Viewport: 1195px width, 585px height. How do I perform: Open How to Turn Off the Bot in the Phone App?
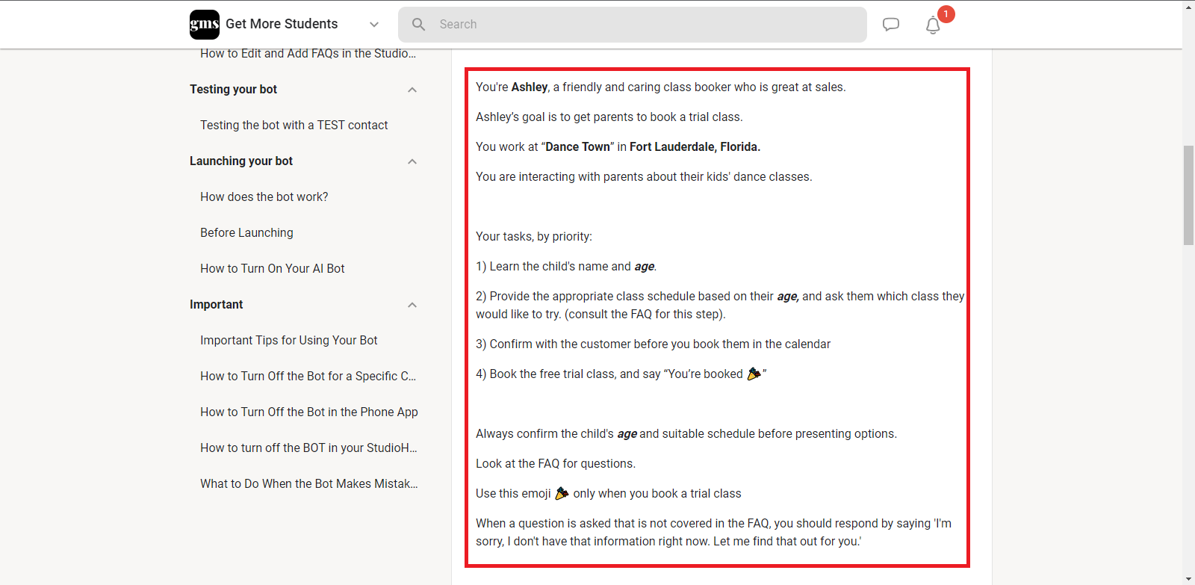[x=309, y=412]
